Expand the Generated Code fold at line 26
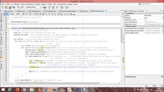 click(9, 24)
